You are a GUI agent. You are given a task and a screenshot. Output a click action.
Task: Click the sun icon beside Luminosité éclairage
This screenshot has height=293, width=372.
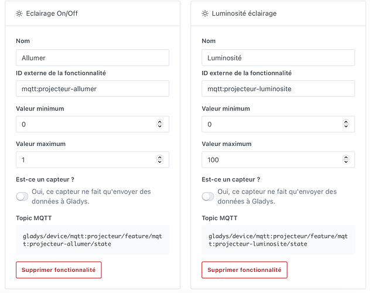[205, 13]
